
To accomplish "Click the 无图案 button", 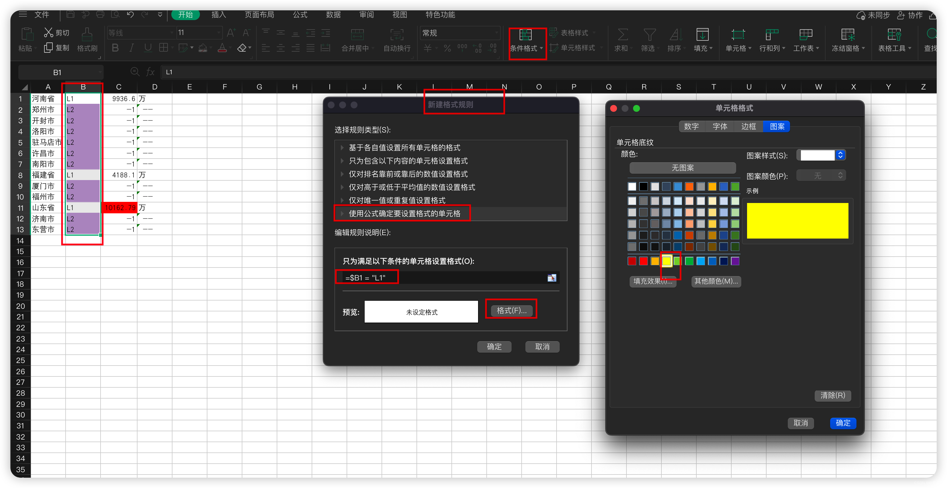I will pyautogui.click(x=683, y=168).
